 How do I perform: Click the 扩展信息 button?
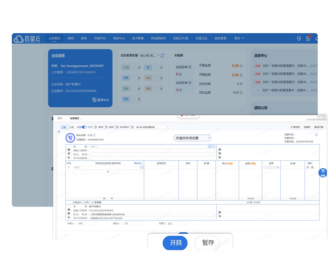pyautogui.click(x=295, y=127)
